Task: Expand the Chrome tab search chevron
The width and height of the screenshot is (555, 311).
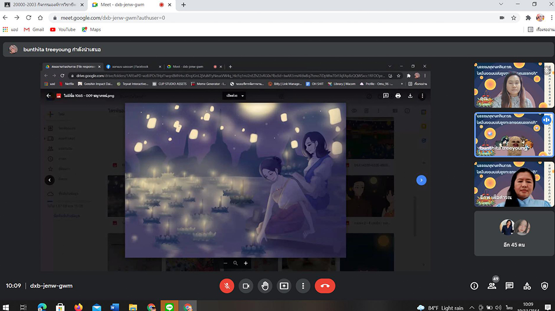Action: (501, 4)
